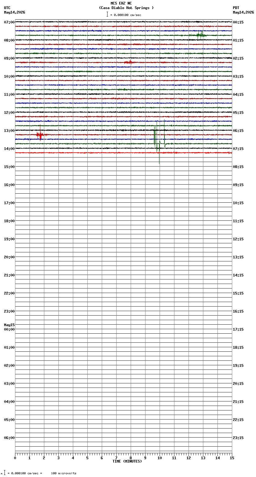The image size is (256, 477).
Task: Click the '15:00' UTC time label
Action: pyautogui.click(x=9, y=167)
